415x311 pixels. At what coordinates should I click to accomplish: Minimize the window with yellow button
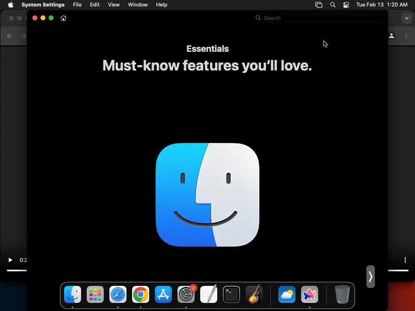click(x=43, y=18)
